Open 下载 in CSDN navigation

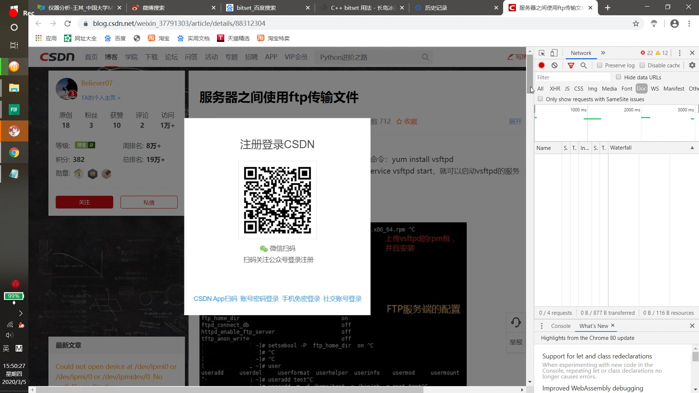[x=151, y=57]
